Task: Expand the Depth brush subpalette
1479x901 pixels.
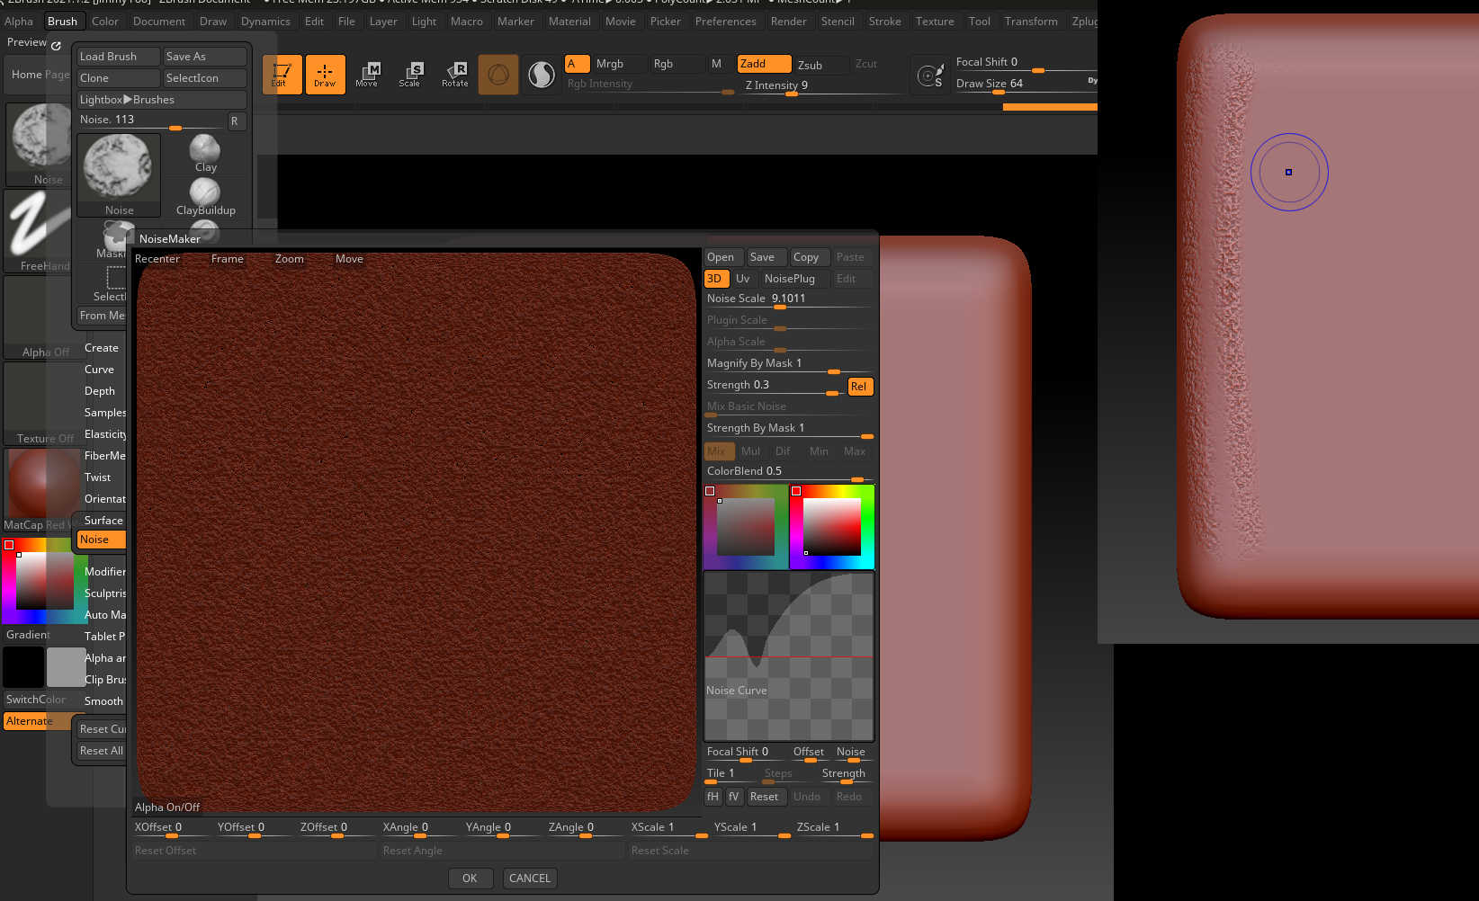Action: pyautogui.click(x=100, y=391)
